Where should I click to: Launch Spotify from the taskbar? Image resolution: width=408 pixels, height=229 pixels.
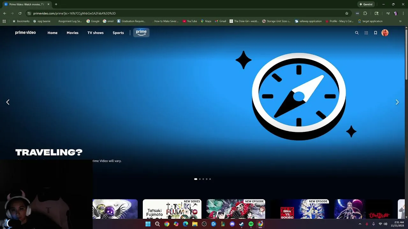point(251,224)
